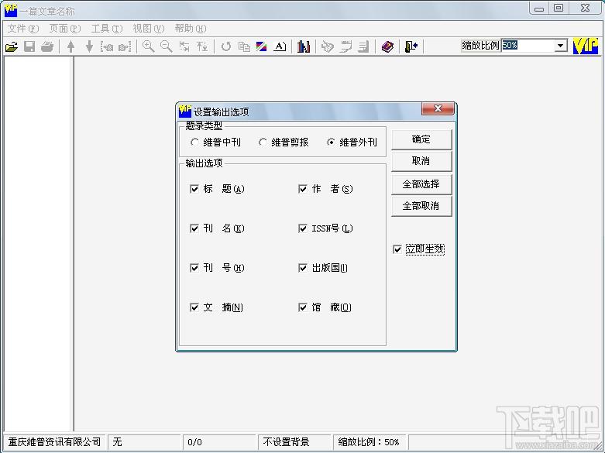Click 全部取消 button

pos(421,206)
